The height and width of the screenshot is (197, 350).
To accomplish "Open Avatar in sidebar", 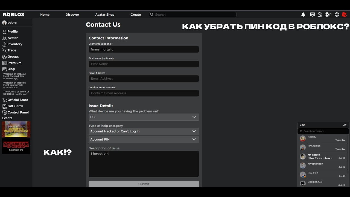I will coord(13,38).
